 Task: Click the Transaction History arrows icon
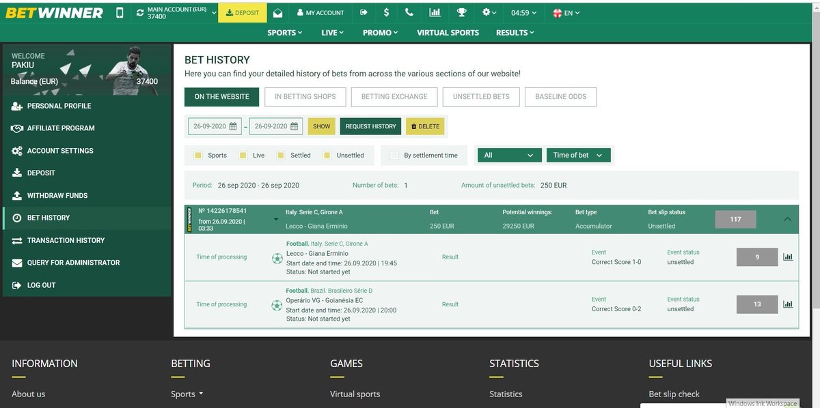pos(17,240)
